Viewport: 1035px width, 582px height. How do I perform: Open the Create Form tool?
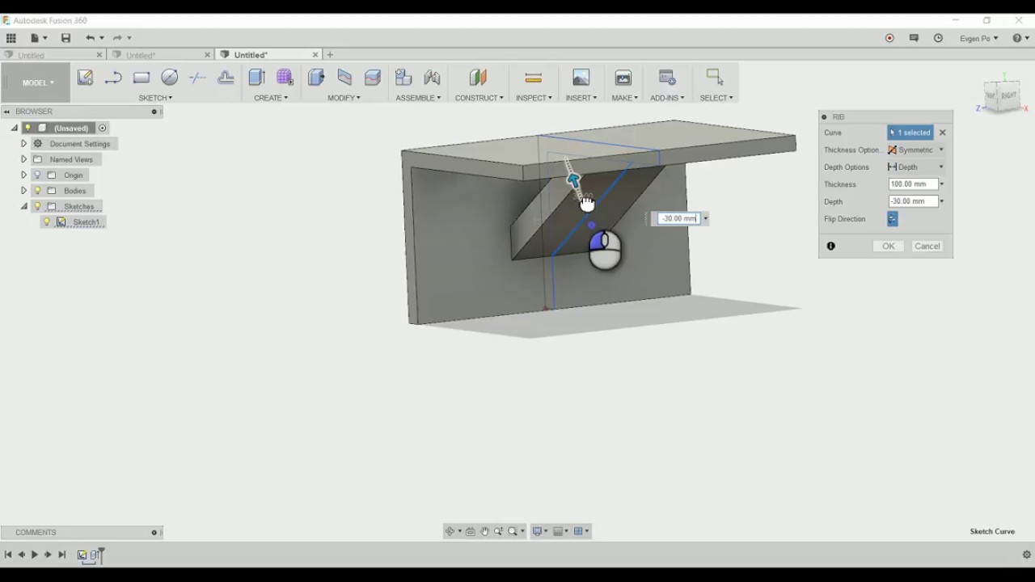pos(285,78)
